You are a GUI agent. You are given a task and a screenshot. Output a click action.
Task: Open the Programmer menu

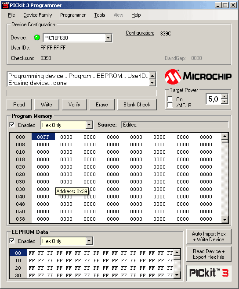coord(73,15)
